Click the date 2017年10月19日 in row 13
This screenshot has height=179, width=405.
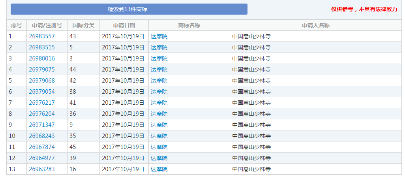123,169
